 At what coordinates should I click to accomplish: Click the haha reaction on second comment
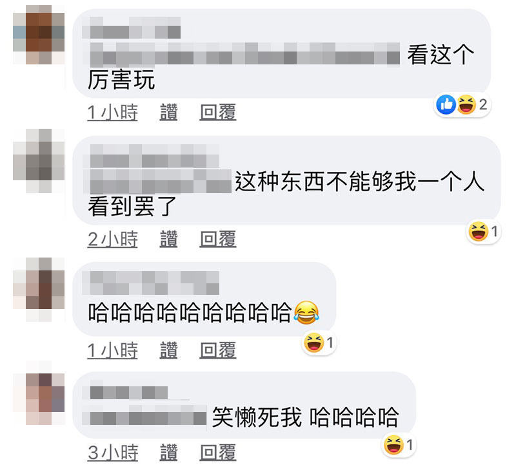(478, 232)
